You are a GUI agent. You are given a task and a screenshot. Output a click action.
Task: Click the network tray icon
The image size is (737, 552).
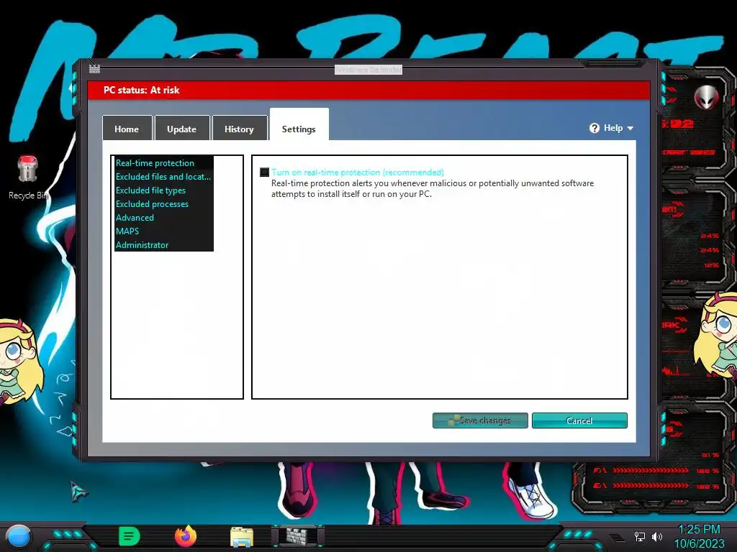[639, 536]
